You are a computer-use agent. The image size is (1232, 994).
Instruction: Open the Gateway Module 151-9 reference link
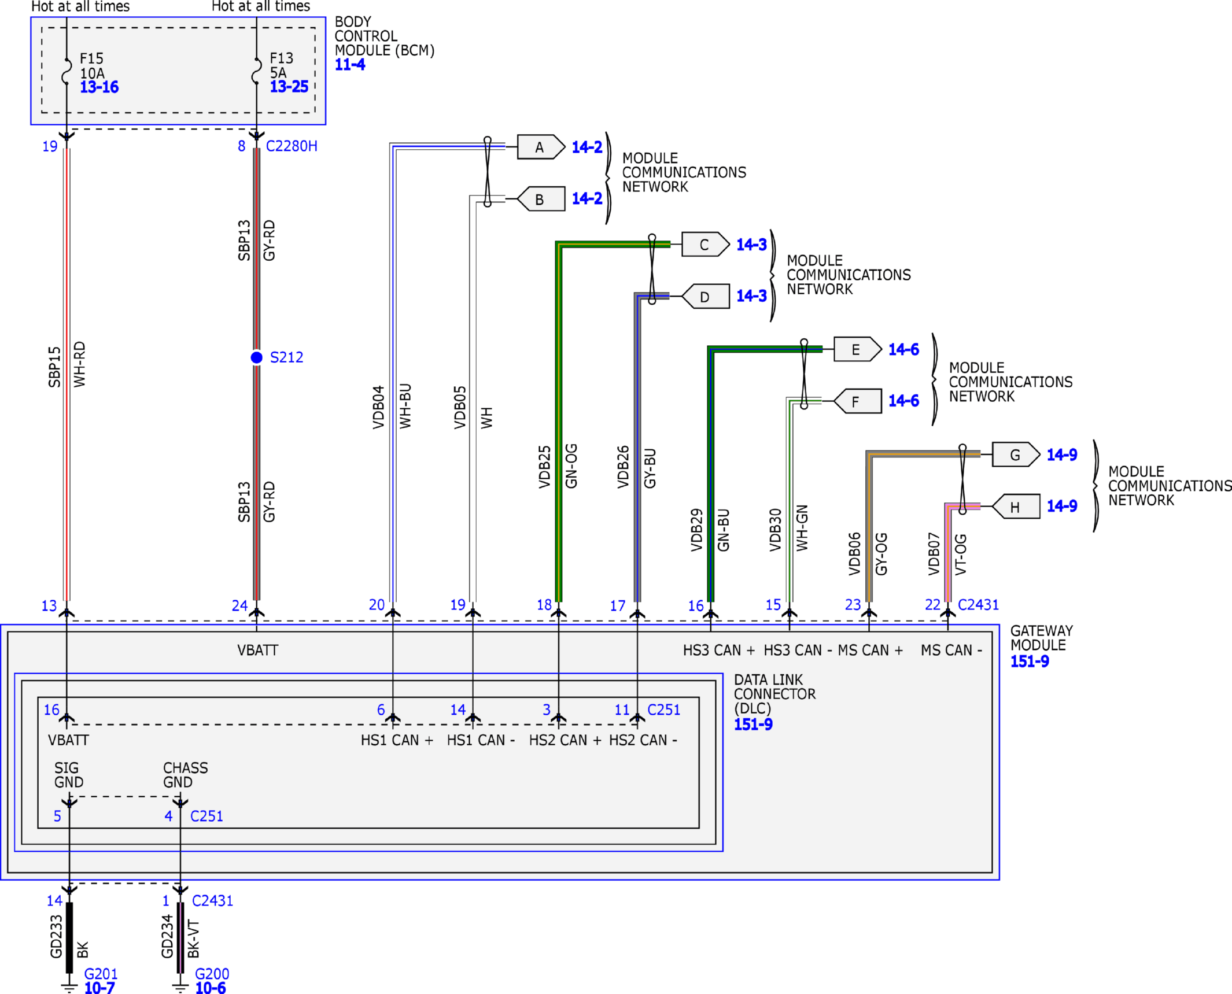coord(1030,662)
